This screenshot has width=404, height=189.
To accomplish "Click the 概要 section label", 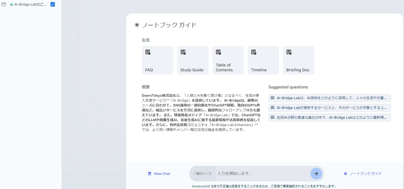I will 146,87.
